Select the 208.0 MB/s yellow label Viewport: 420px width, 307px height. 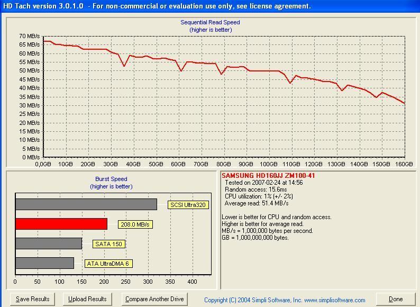click(x=135, y=224)
